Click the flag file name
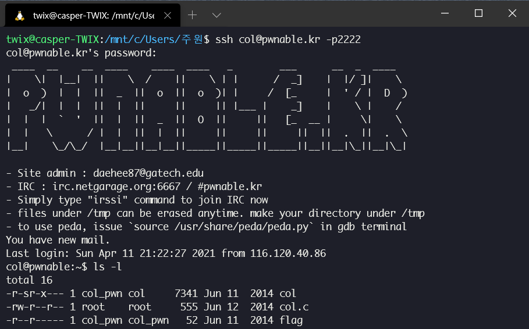 (291, 320)
